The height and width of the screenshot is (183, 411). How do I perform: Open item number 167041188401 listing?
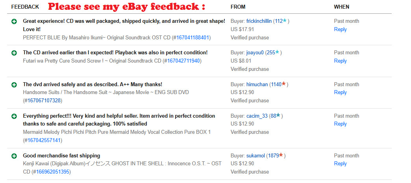193,38
